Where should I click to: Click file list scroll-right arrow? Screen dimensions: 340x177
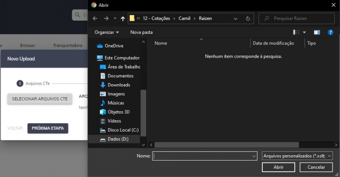tap(336, 145)
